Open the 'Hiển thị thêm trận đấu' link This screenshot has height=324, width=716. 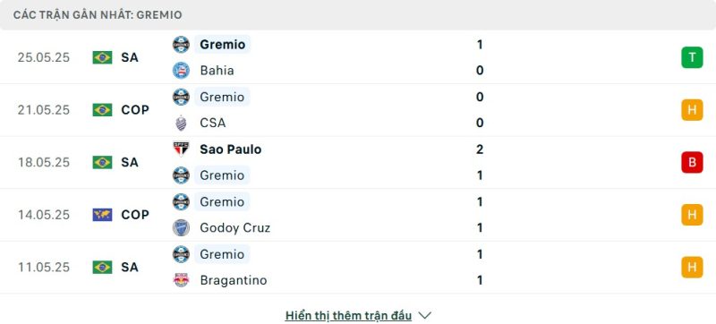pos(348,315)
